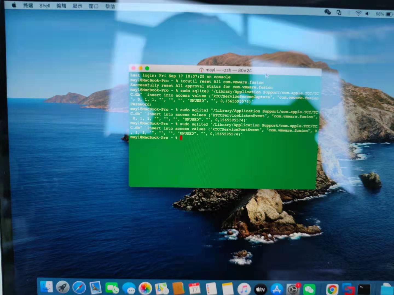This screenshot has width=394, height=295.
Task: Open the 显示 (View) menu
Action: click(77, 6)
